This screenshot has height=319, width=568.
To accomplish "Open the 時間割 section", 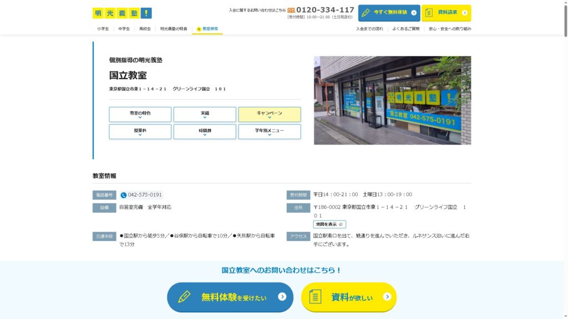I will [x=205, y=132].
